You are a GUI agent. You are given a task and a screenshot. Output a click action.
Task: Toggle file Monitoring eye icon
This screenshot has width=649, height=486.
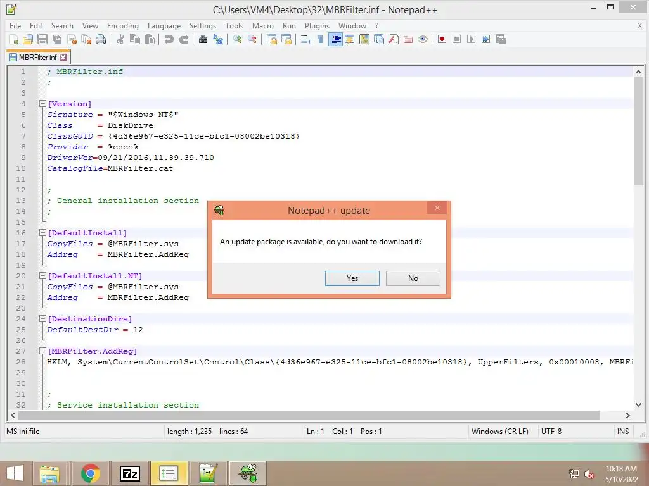coord(423,39)
